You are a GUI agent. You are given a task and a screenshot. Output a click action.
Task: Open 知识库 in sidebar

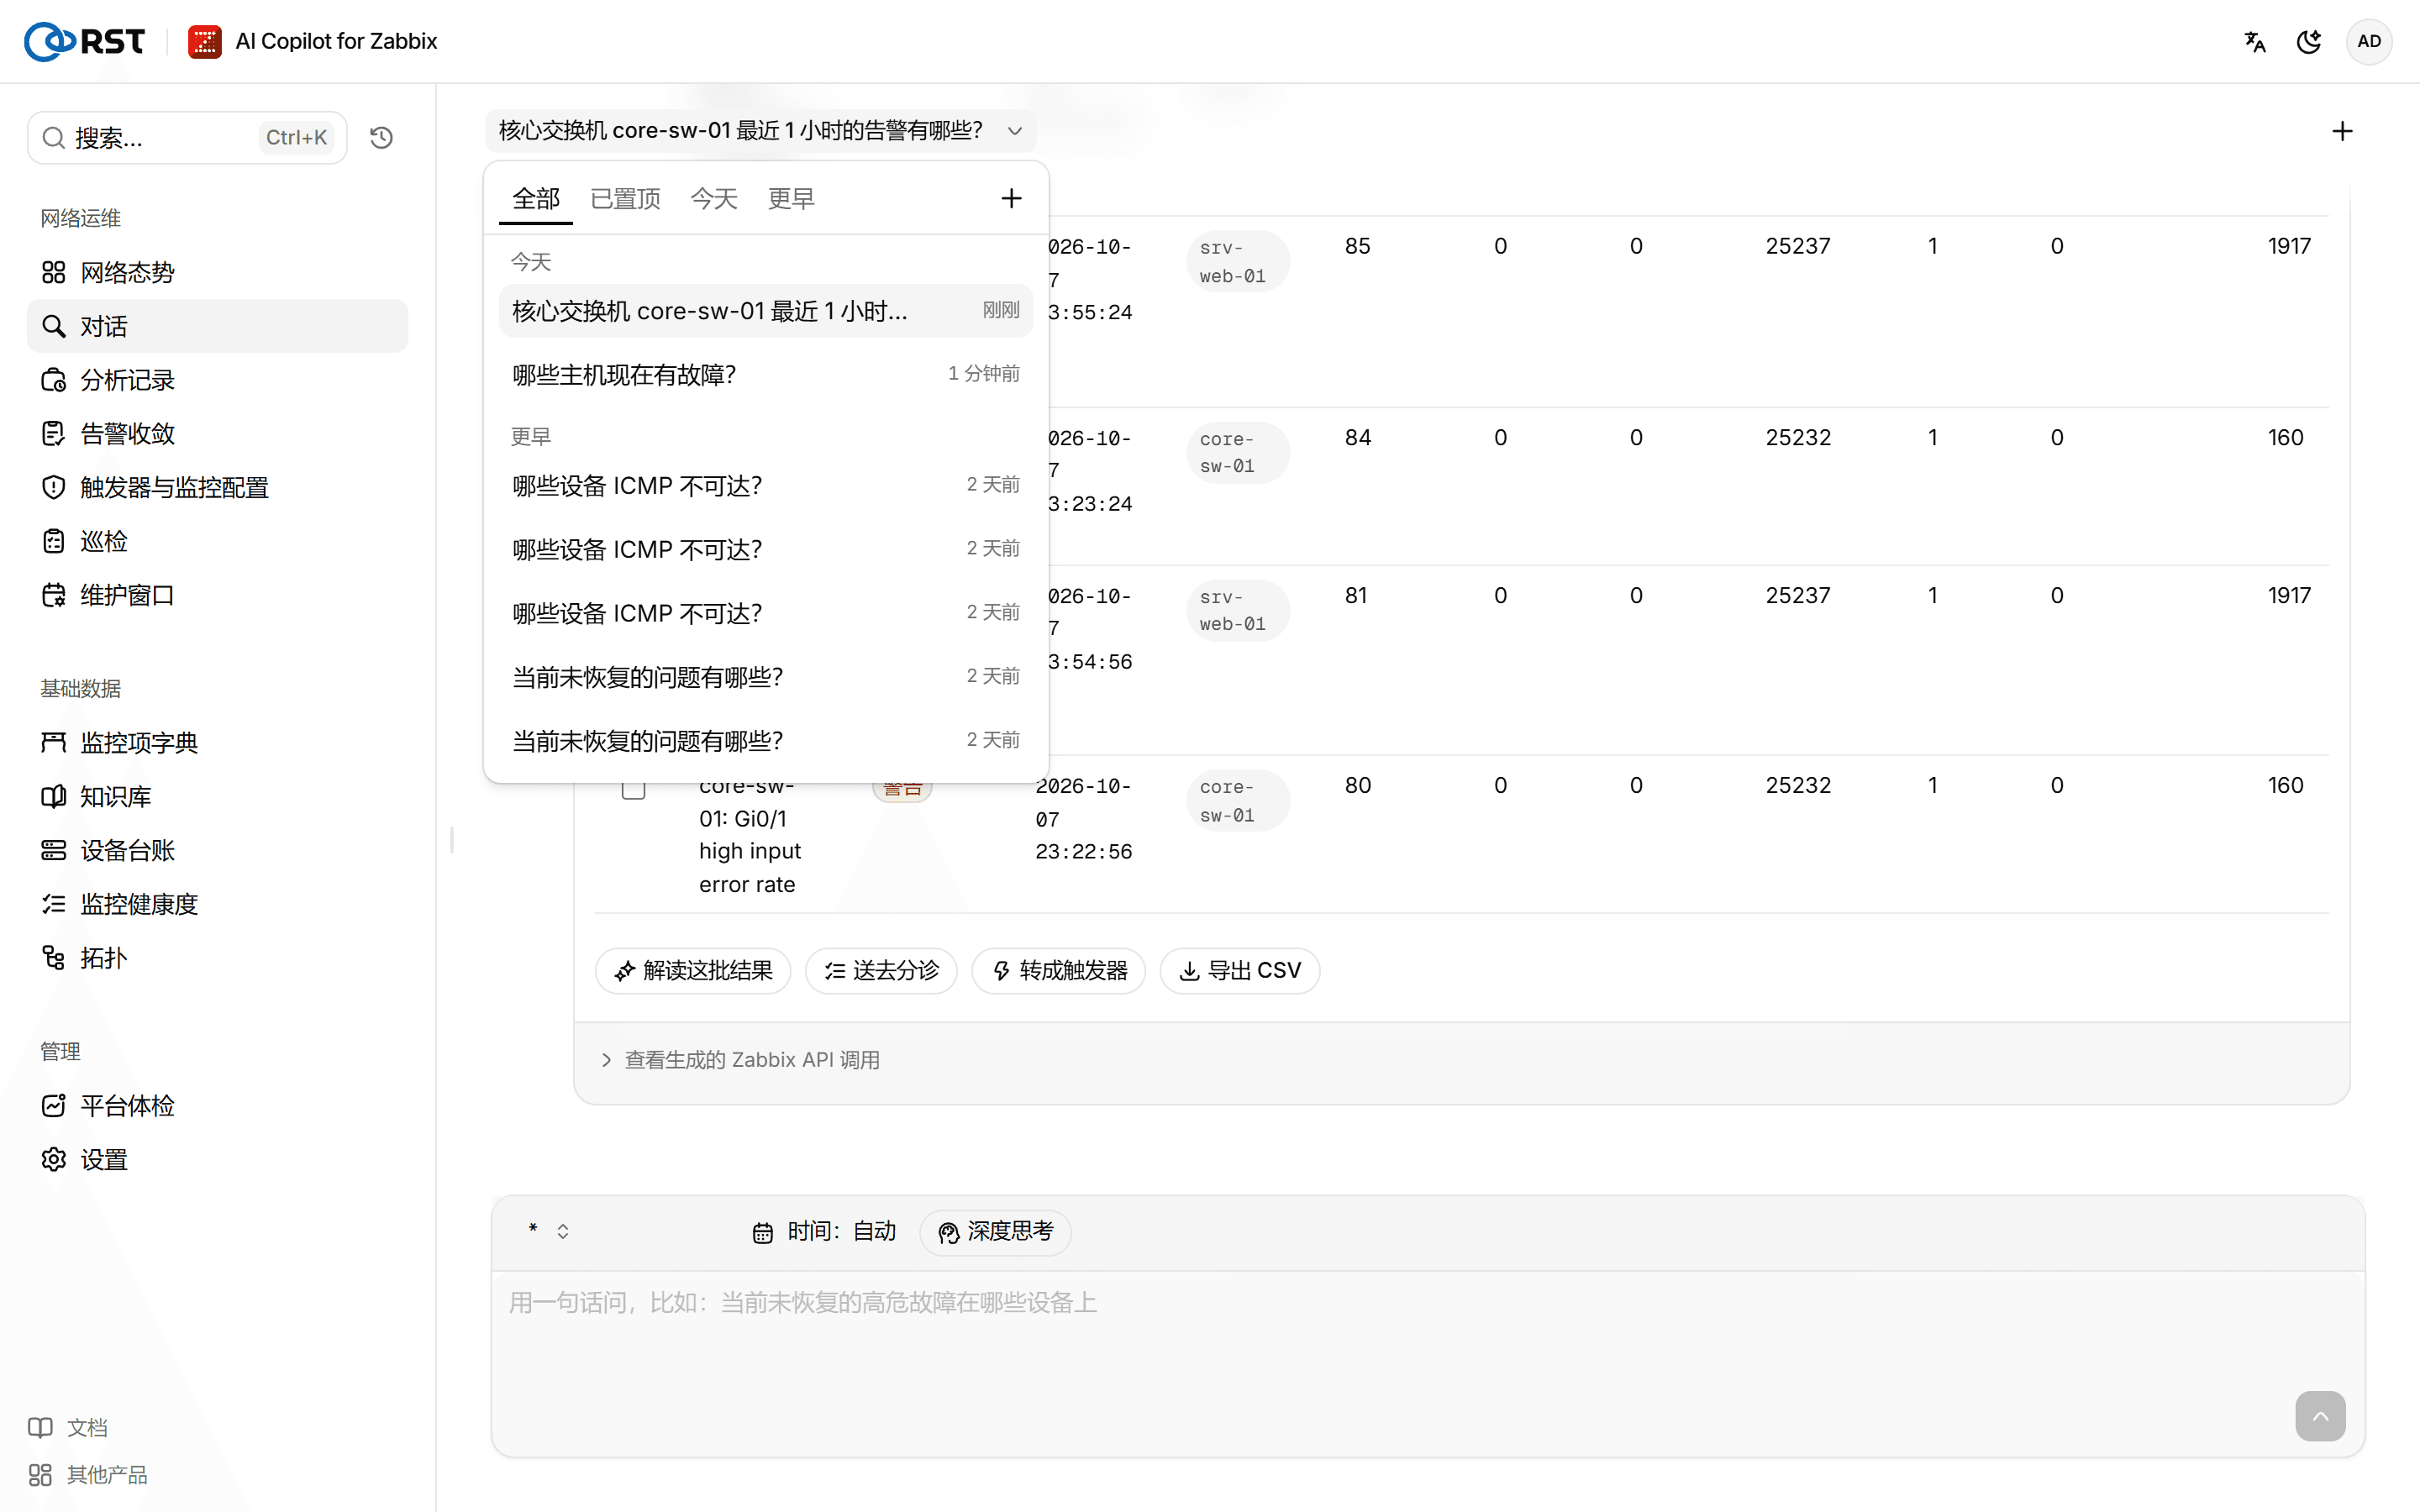coord(217,796)
